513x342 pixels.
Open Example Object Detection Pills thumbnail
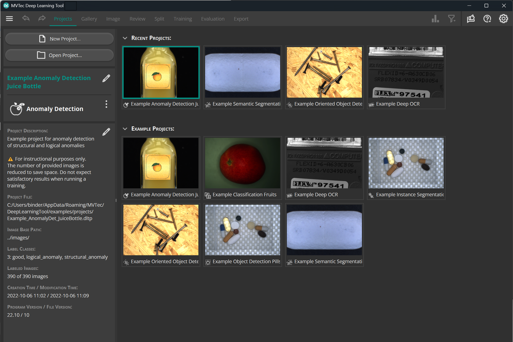point(242,230)
